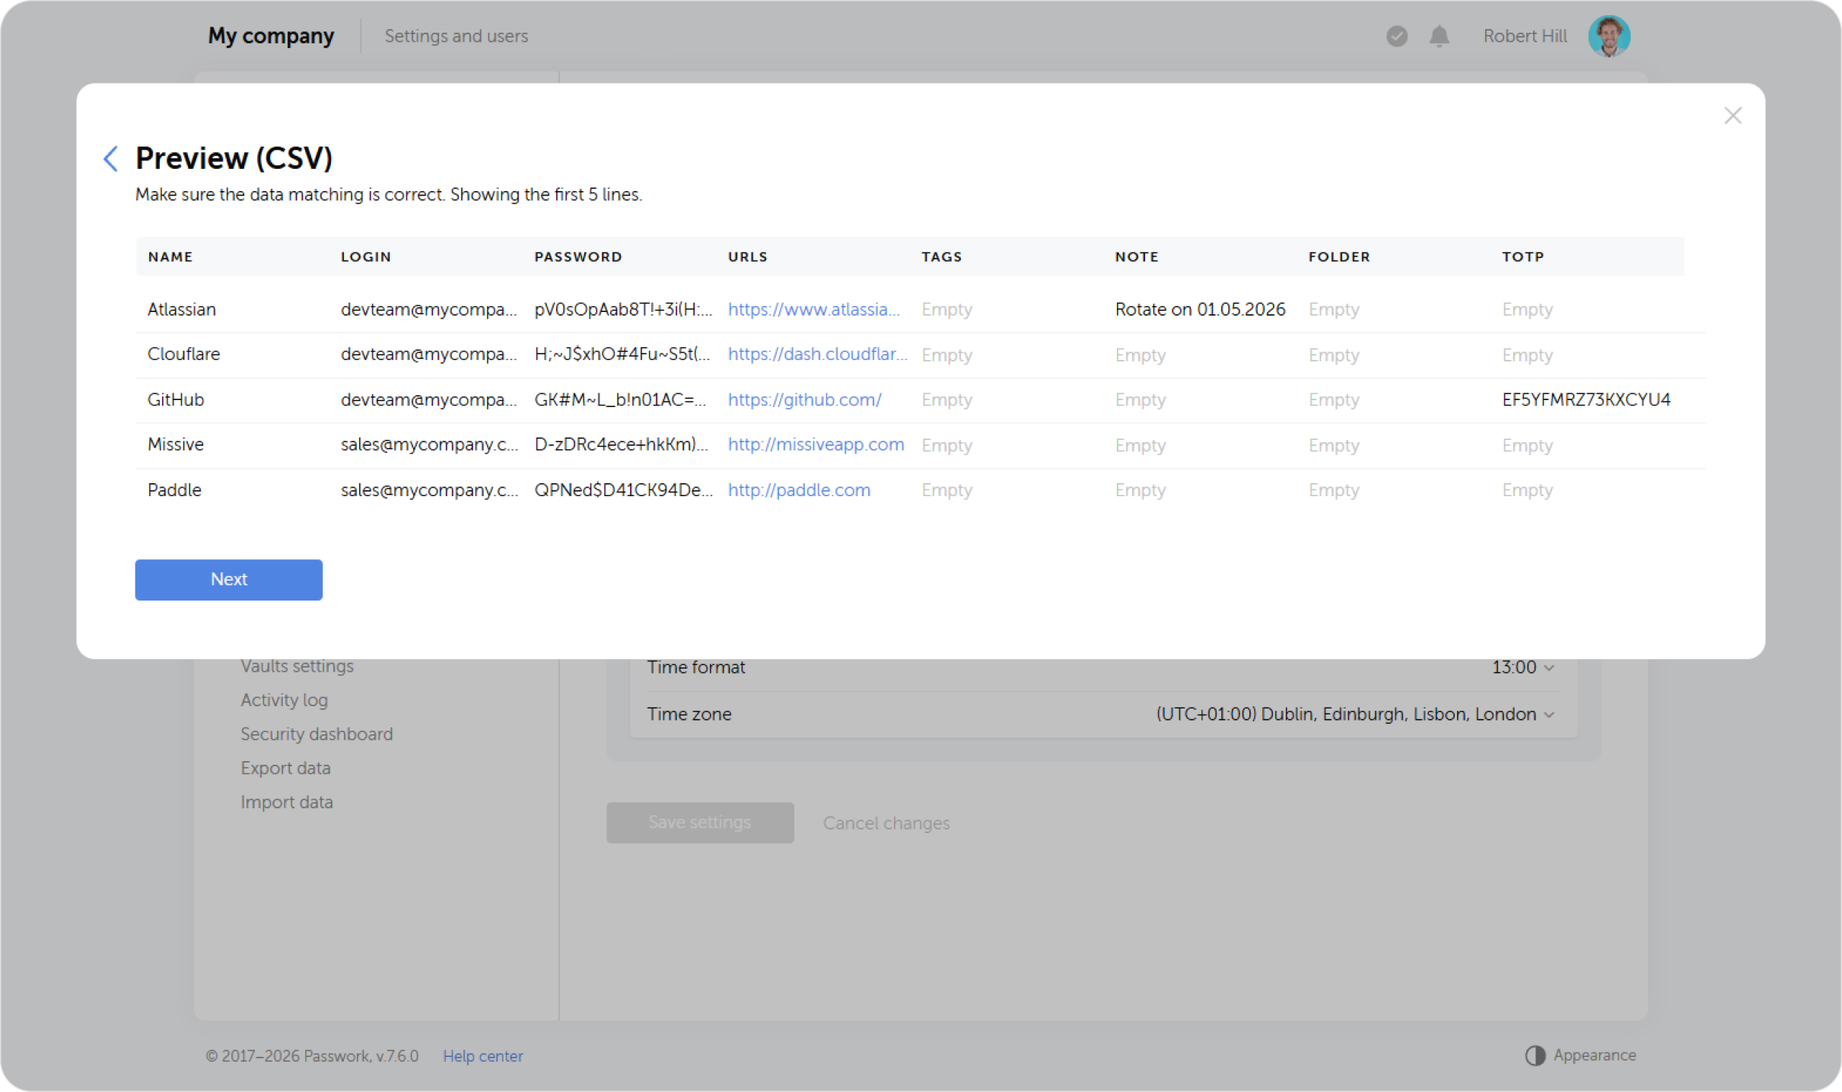Open Import data in the sidebar
The height and width of the screenshot is (1092, 1842).
[286, 802]
